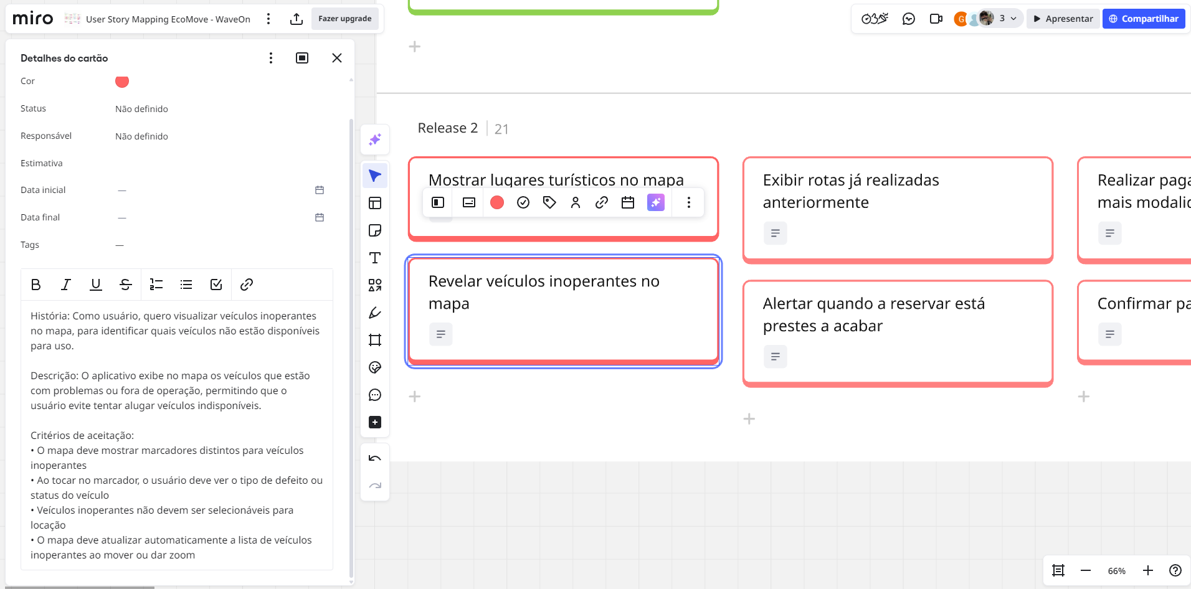
Task: Click the Compartilhar button
Action: tap(1143, 19)
